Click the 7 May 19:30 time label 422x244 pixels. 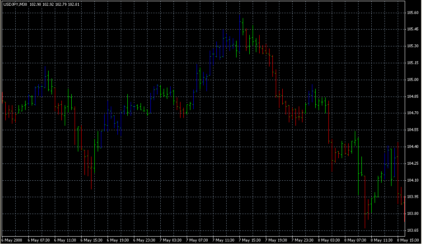276,240
